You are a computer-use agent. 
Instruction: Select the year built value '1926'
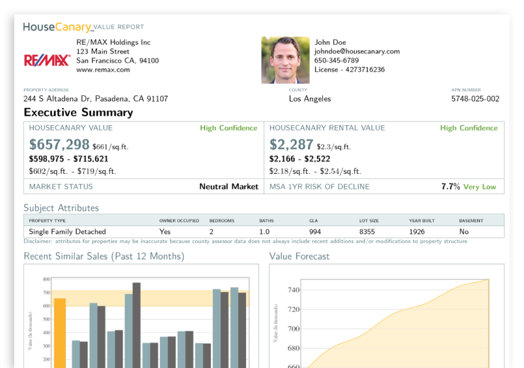point(417,232)
